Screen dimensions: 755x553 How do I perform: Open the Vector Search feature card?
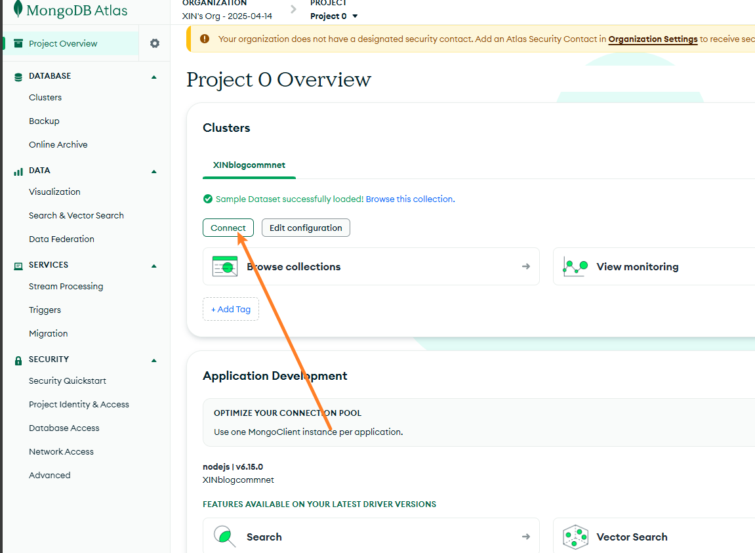654,536
